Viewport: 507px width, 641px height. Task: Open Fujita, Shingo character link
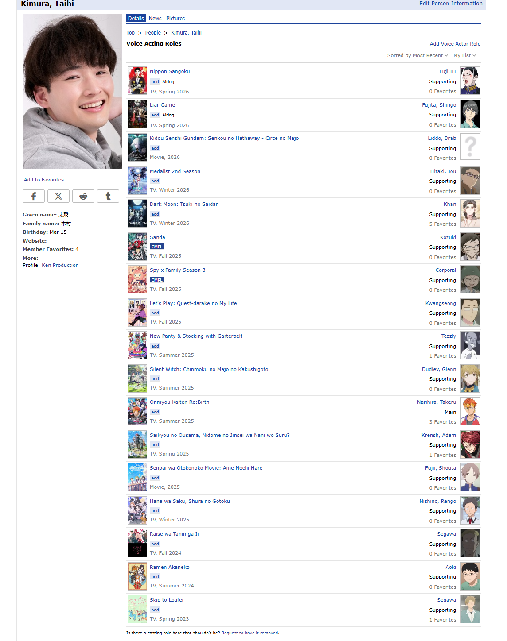point(439,105)
